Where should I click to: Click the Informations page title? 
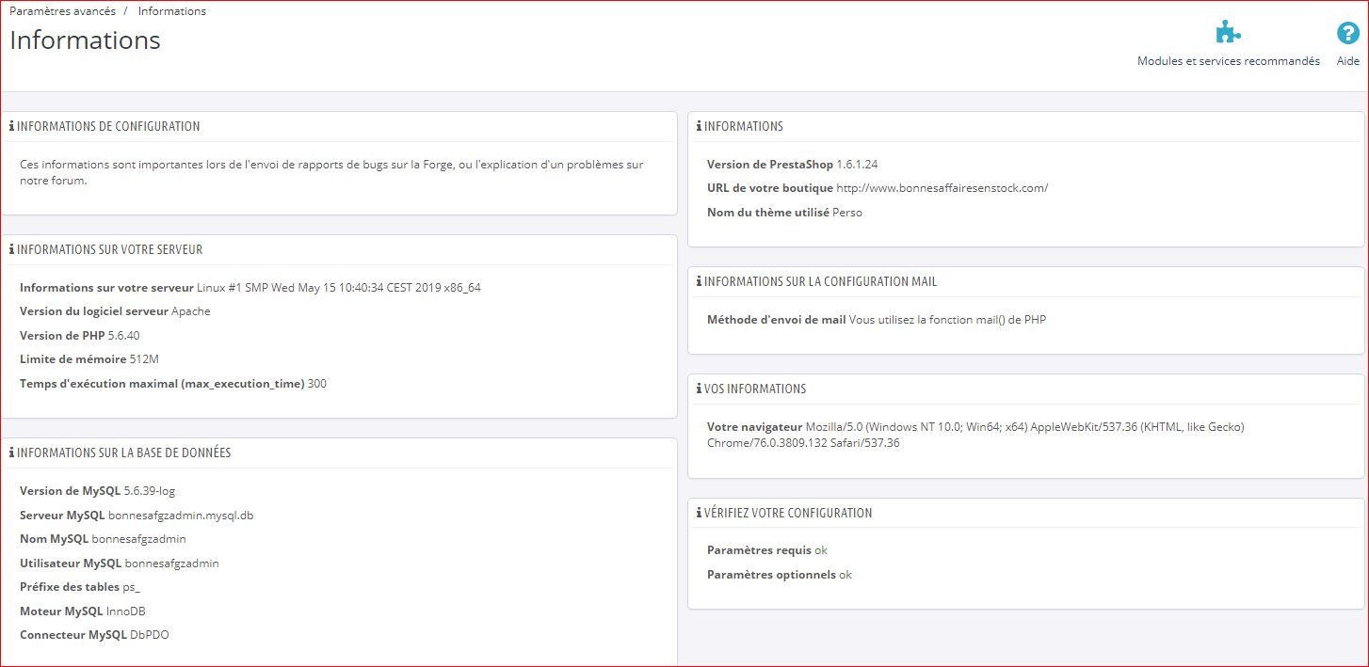[85, 40]
